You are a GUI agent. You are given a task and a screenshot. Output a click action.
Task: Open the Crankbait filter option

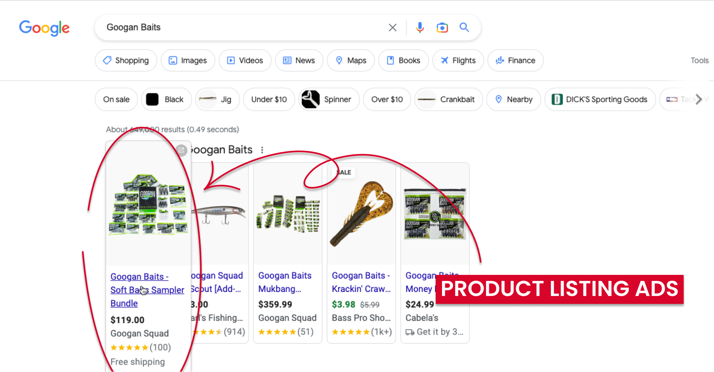(x=448, y=99)
